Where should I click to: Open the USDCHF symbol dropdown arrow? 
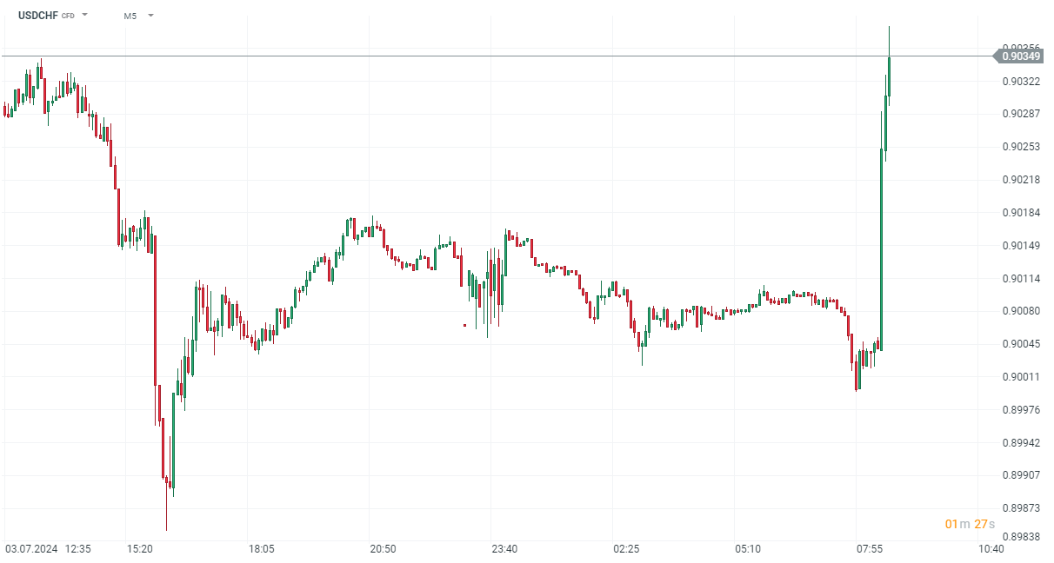pos(84,15)
